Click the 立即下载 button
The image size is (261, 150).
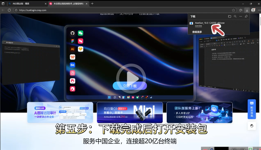(x=130, y=86)
